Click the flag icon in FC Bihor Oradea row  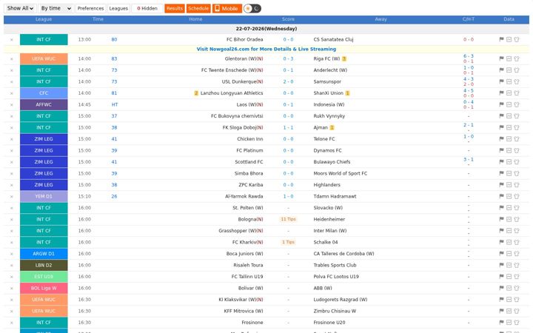point(501,39)
